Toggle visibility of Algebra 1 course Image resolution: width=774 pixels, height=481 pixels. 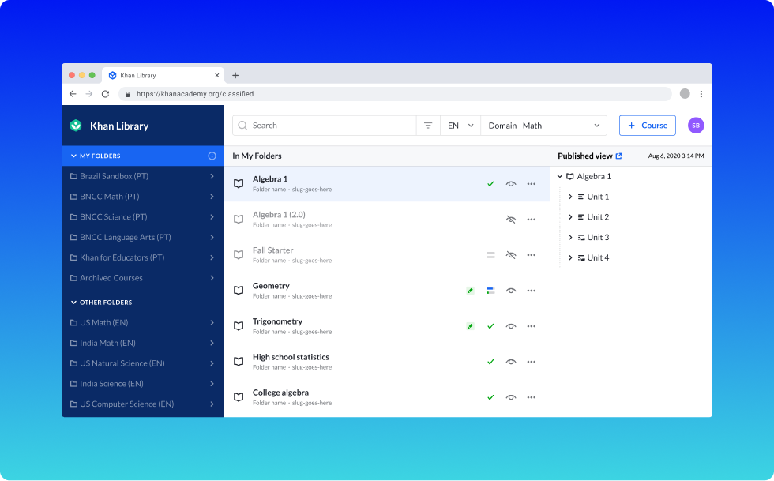(x=511, y=184)
